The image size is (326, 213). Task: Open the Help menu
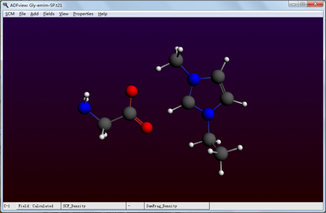click(x=102, y=14)
